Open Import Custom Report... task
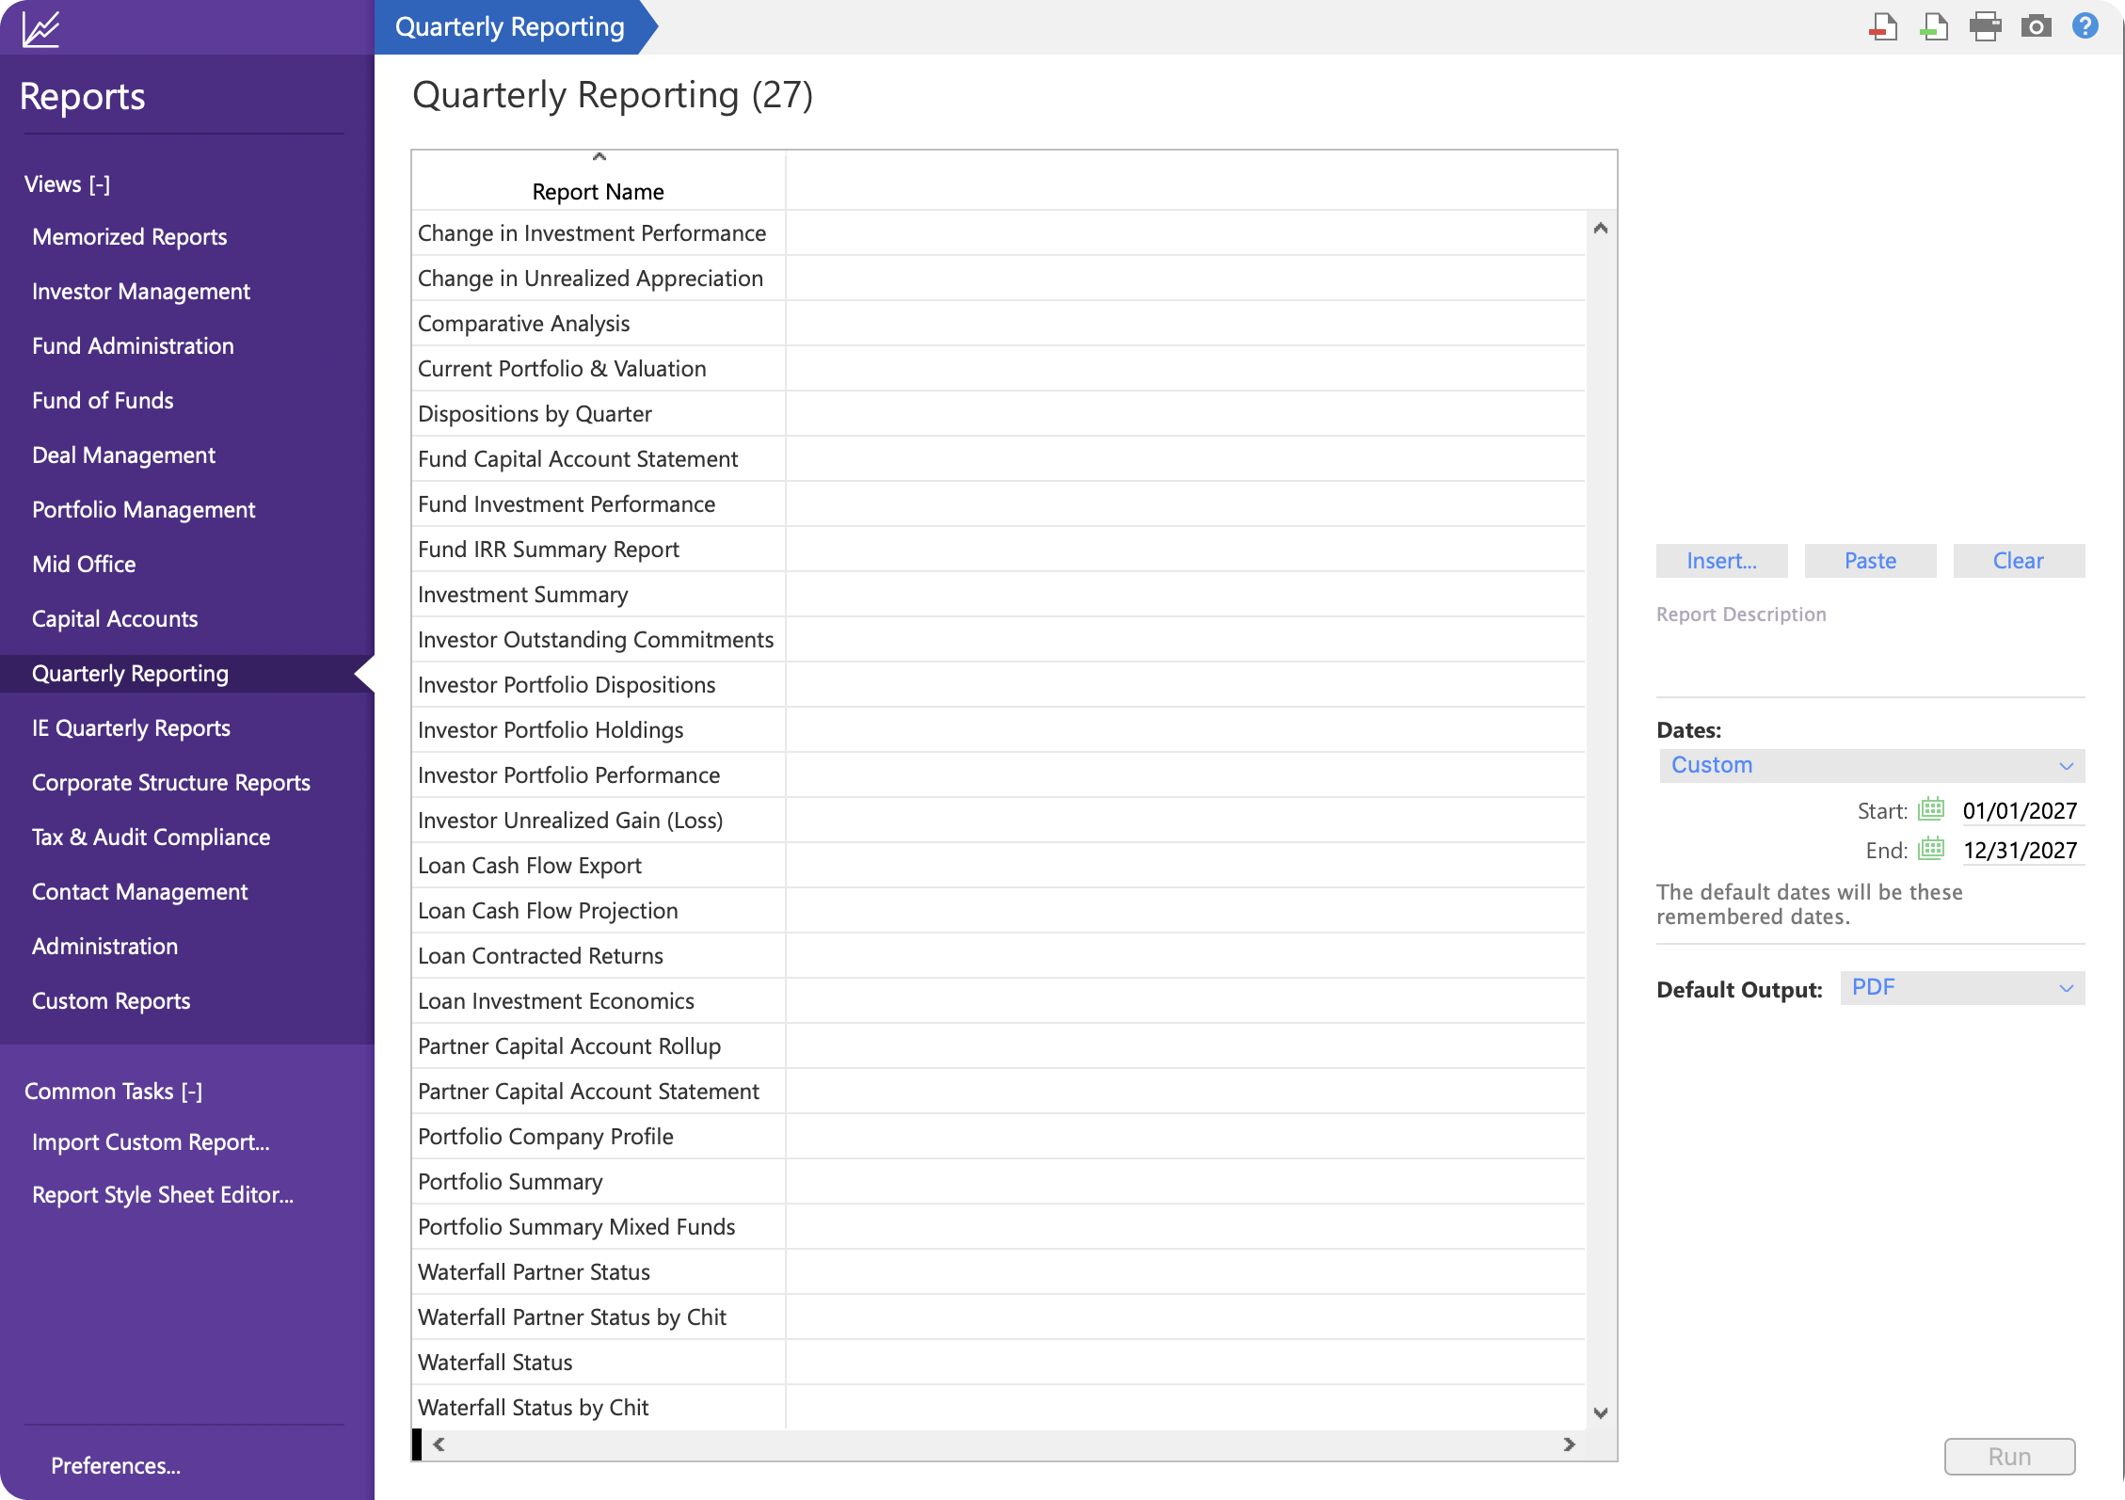This screenshot has width=2125, height=1500. 151,1142
